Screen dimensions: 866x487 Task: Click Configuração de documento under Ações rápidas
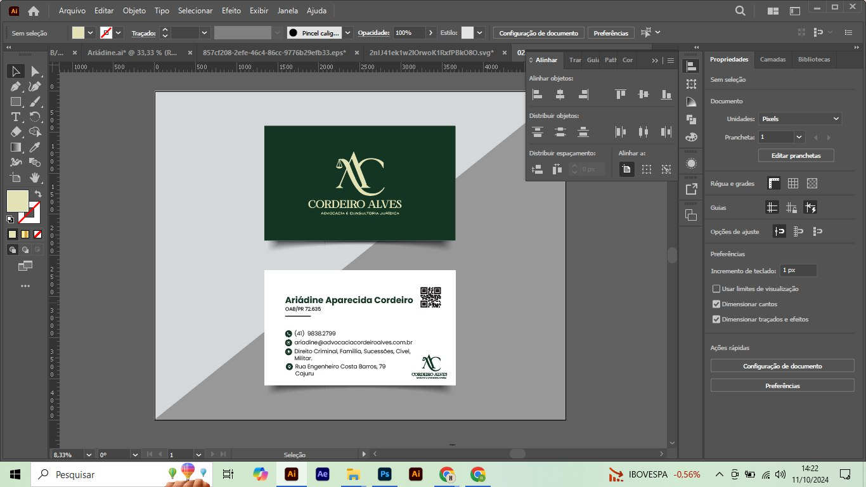tap(782, 366)
